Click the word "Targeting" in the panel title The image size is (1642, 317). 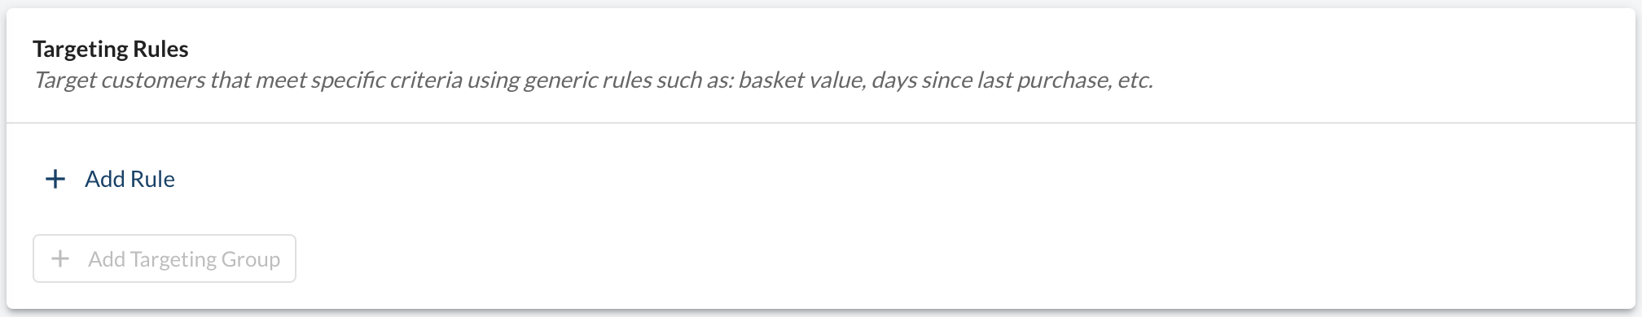[x=83, y=50]
